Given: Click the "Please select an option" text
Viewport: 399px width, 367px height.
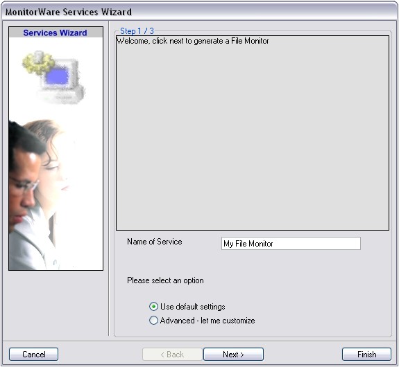Looking at the screenshot, I should click(x=165, y=280).
